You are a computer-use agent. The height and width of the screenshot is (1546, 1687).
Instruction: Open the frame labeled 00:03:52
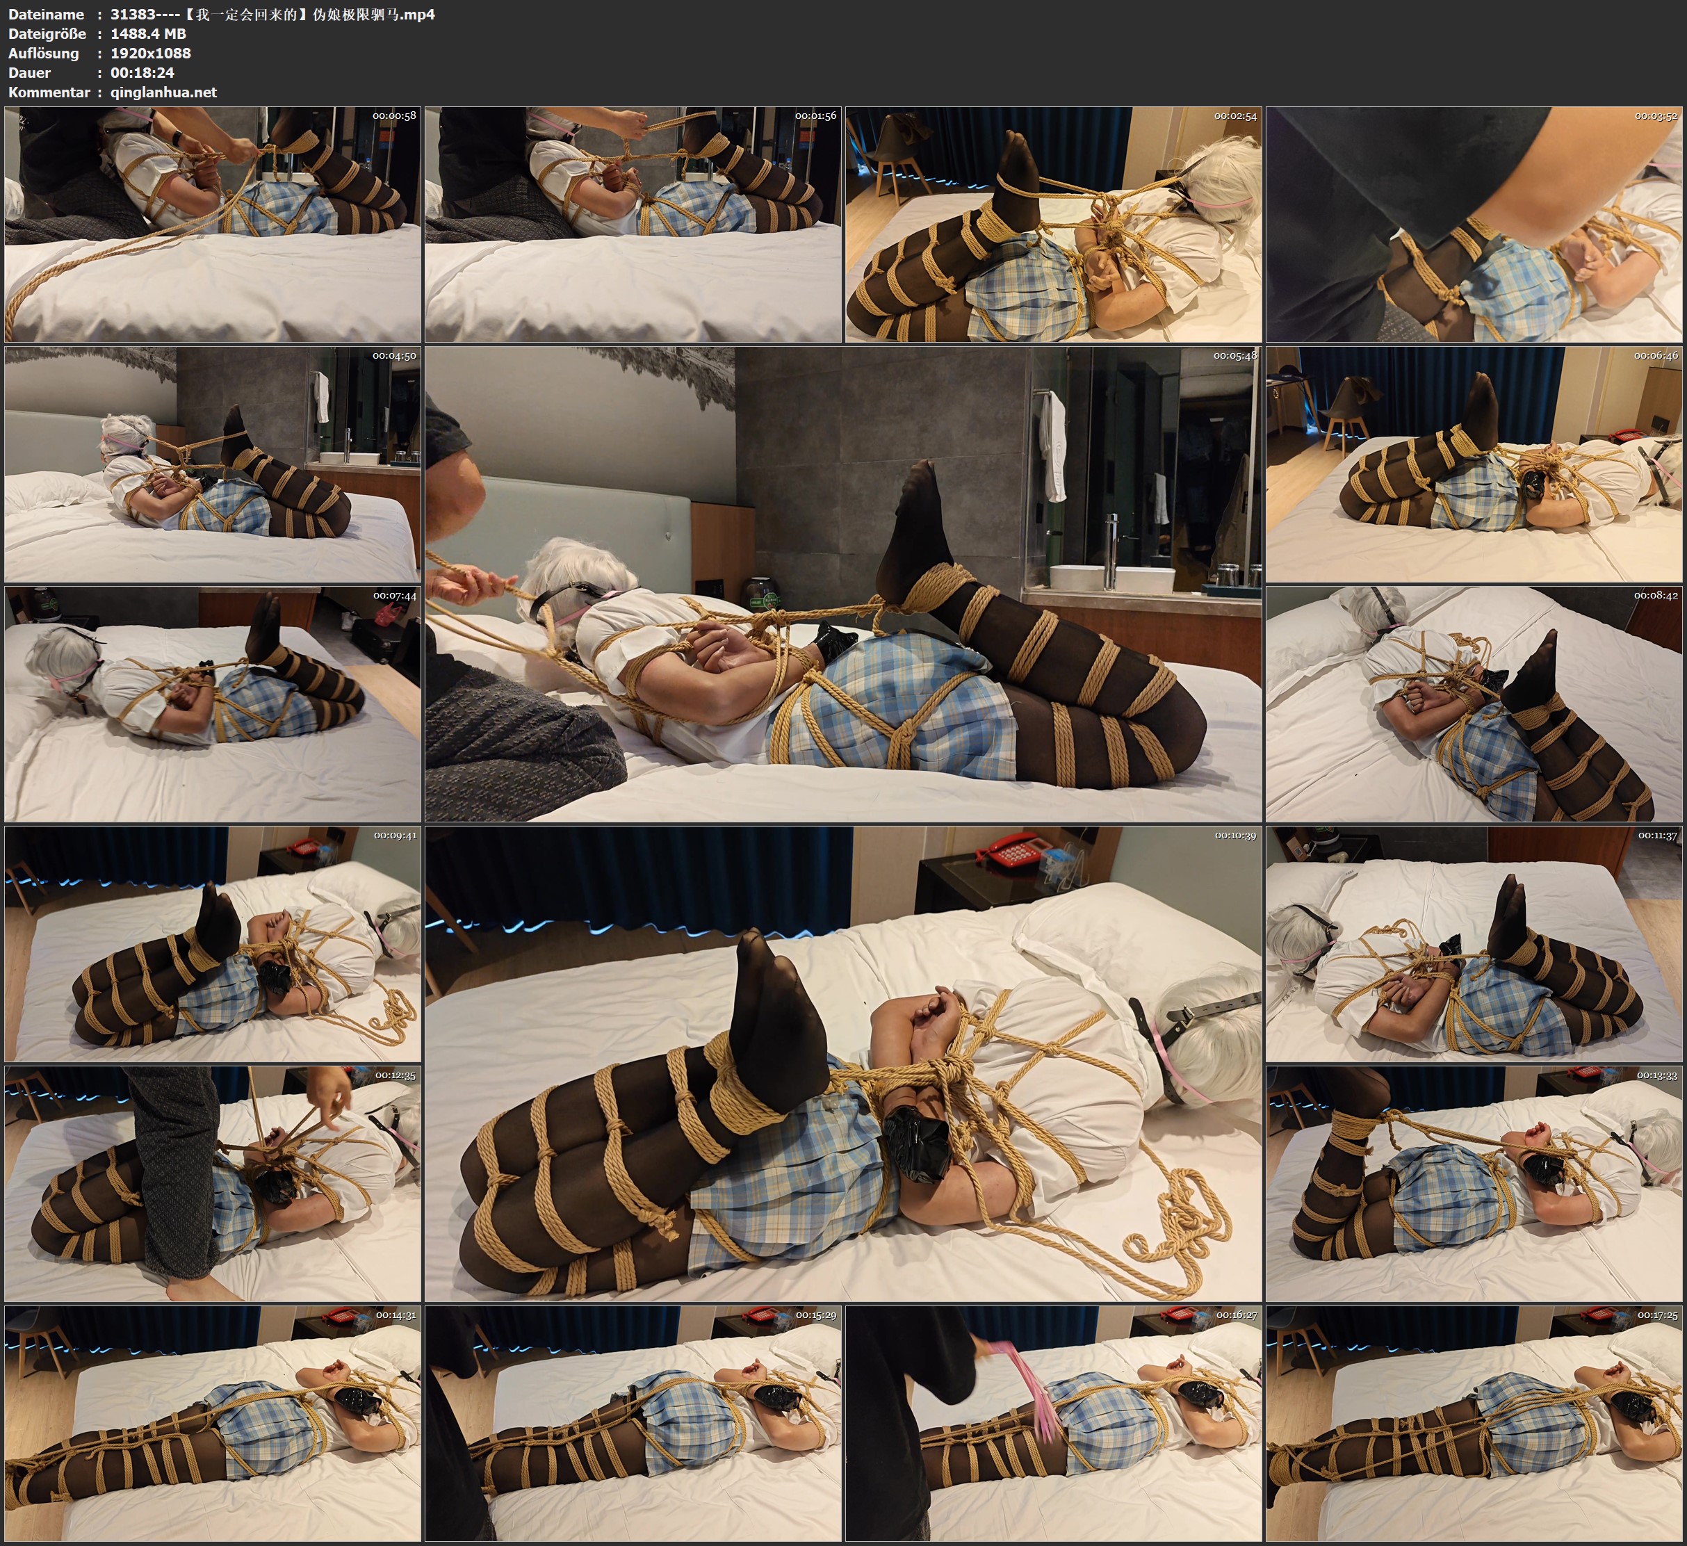coord(1474,225)
